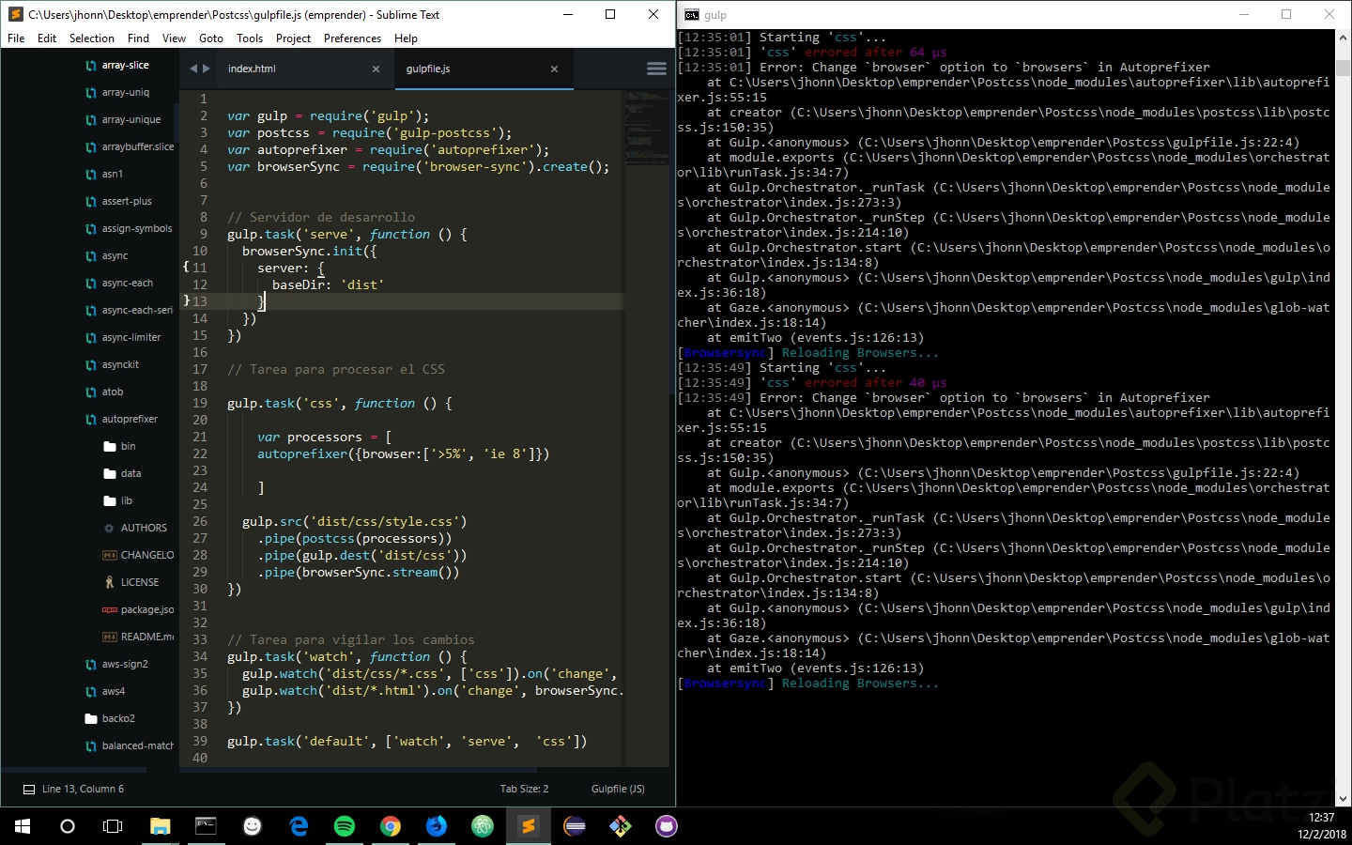Click the previous tab left arrow
The image size is (1352, 845).
click(193, 69)
